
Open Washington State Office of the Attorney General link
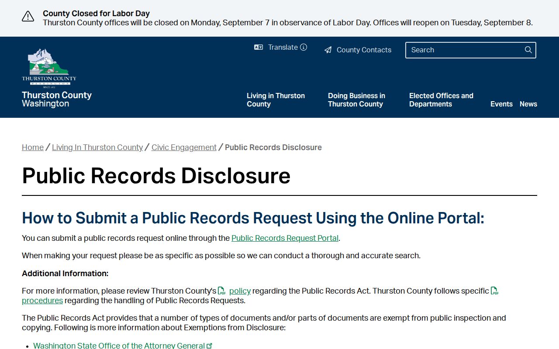(119, 346)
